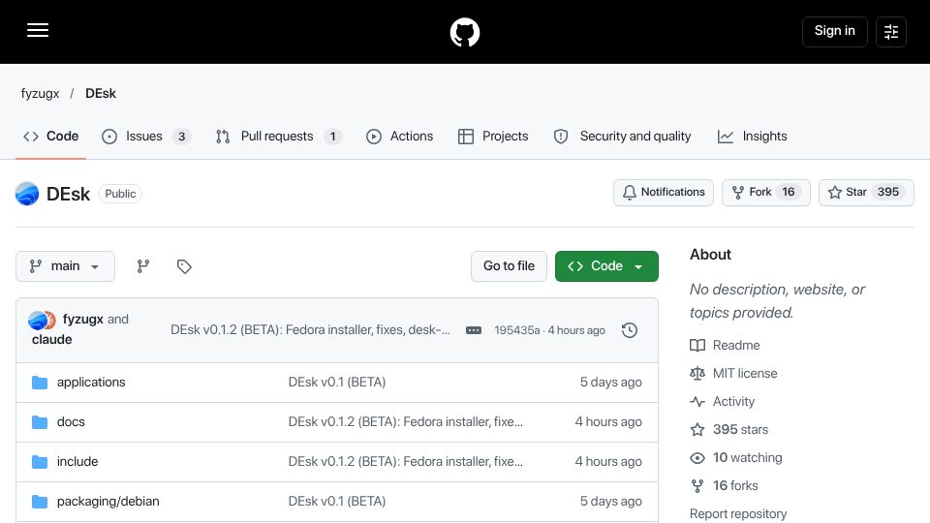Click Go to file button
The width and height of the screenshot is (930, 523).
509,266
